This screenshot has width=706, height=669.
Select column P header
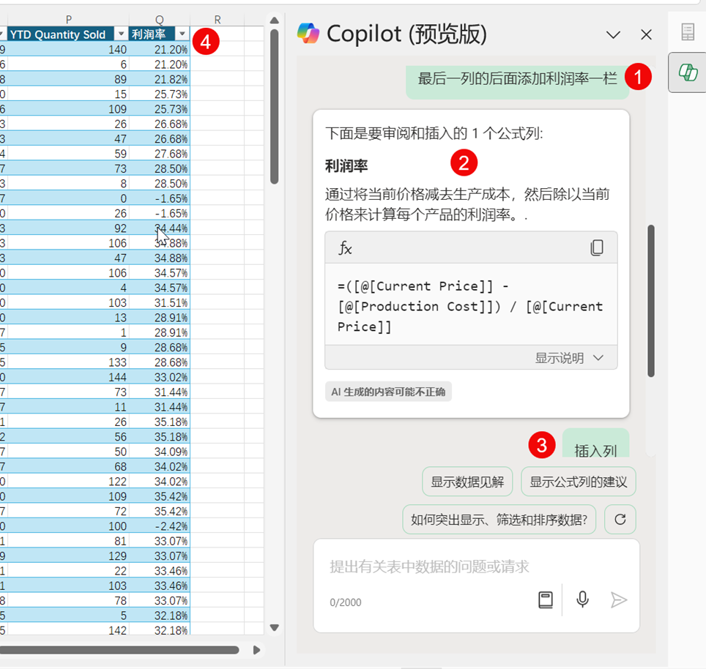[68, 19]
